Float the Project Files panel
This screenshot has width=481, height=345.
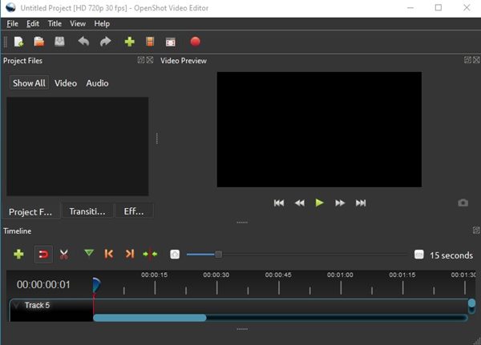(x=141, y=60)
